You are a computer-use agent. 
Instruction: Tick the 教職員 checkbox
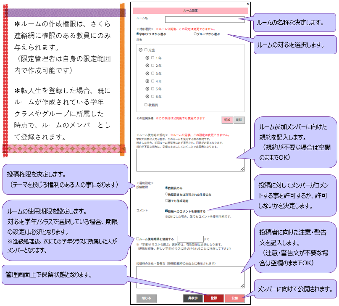click(146, 104)
